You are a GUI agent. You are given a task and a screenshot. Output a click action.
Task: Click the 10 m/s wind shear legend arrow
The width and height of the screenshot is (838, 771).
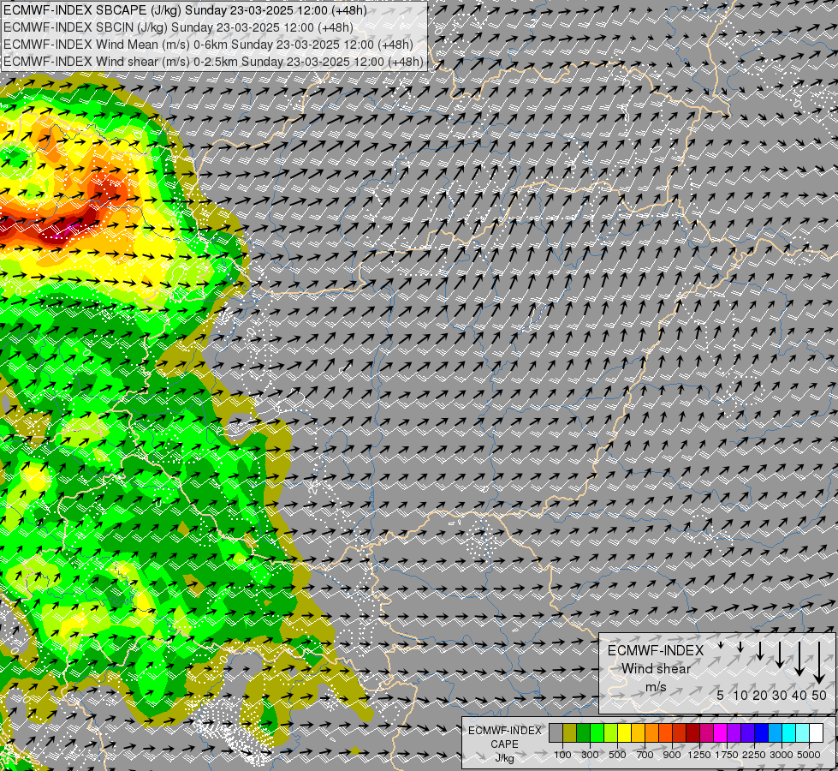740,648
